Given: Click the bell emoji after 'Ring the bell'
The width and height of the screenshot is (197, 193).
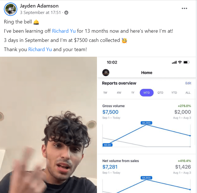Looking at the screenshot, I should coord(36,22).
